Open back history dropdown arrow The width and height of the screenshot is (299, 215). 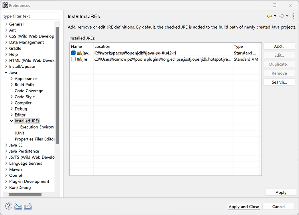pos(275,16)
